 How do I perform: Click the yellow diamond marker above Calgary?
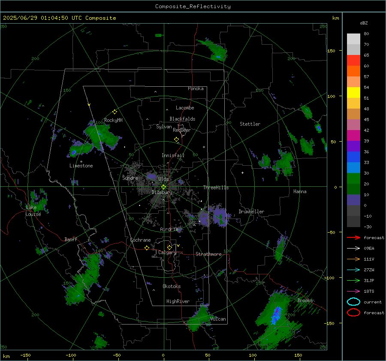pyautogui.click(x=169, y=247)
